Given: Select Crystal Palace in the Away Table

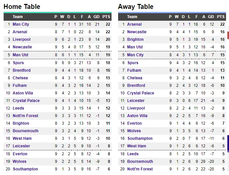Looking at the screenshot, I should 140,93.
